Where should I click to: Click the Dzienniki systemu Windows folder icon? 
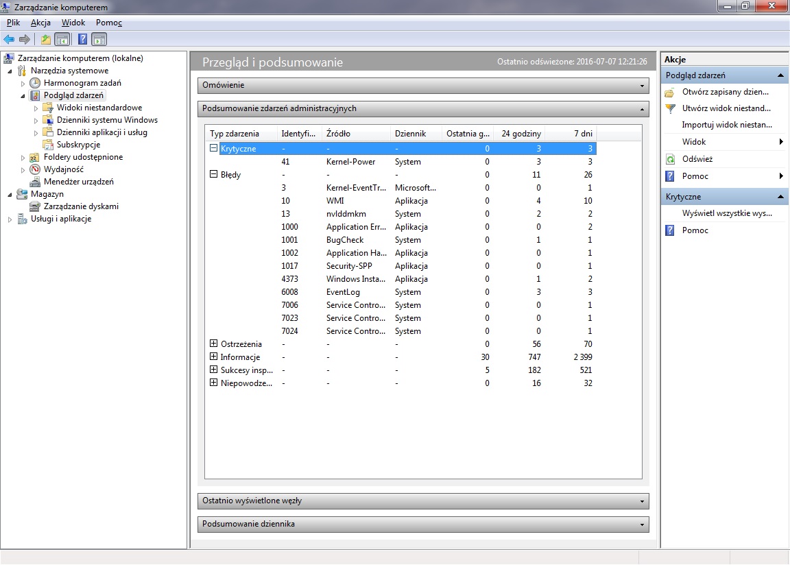point(48,120)
